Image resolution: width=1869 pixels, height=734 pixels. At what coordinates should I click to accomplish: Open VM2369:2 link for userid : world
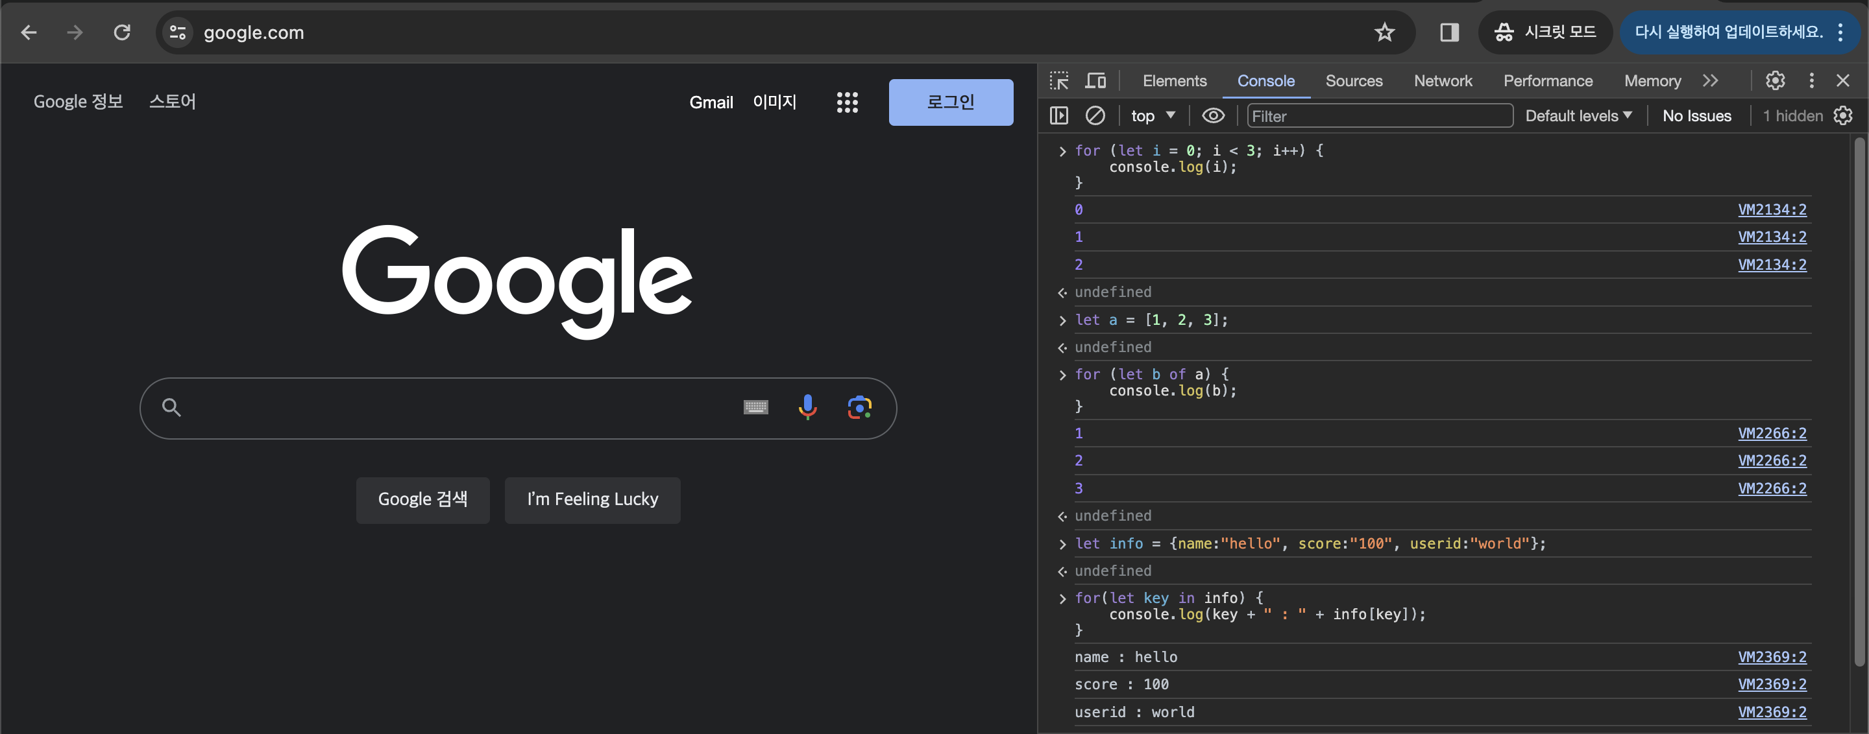(1771, 712)
